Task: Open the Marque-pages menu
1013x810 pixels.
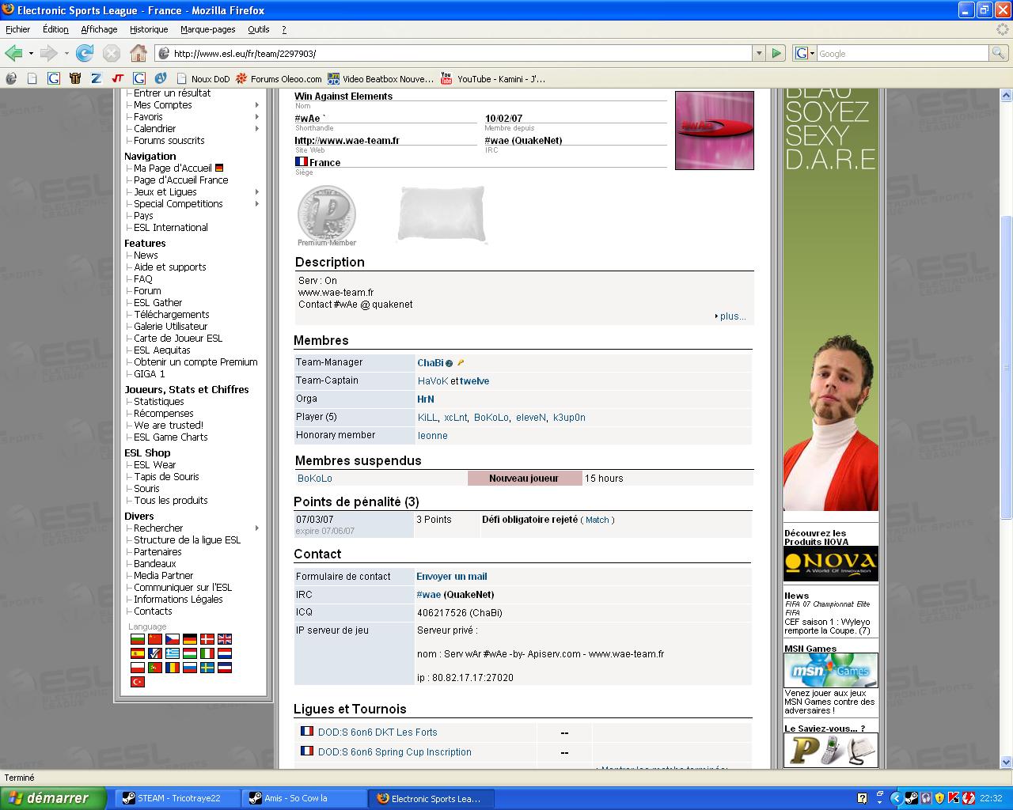Action: (x=208, y=29)
